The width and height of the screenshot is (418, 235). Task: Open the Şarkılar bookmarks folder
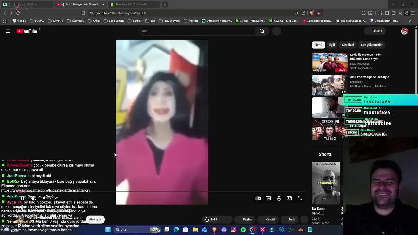click(x=134, y=21)
